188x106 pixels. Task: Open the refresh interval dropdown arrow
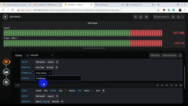pos(183,17)
